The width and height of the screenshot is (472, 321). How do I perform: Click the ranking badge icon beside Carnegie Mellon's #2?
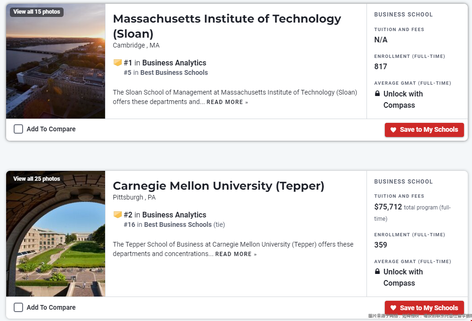pos(118,215)
